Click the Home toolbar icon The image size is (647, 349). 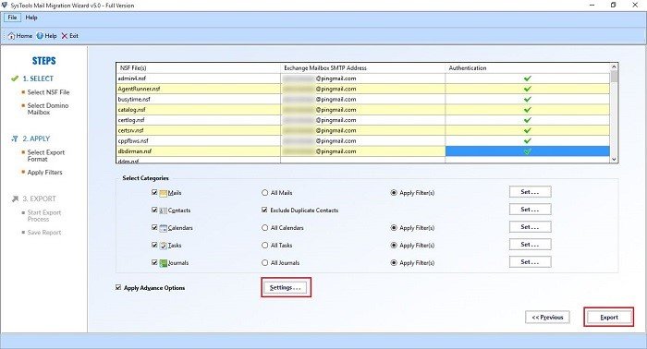[x=11, y=36]
